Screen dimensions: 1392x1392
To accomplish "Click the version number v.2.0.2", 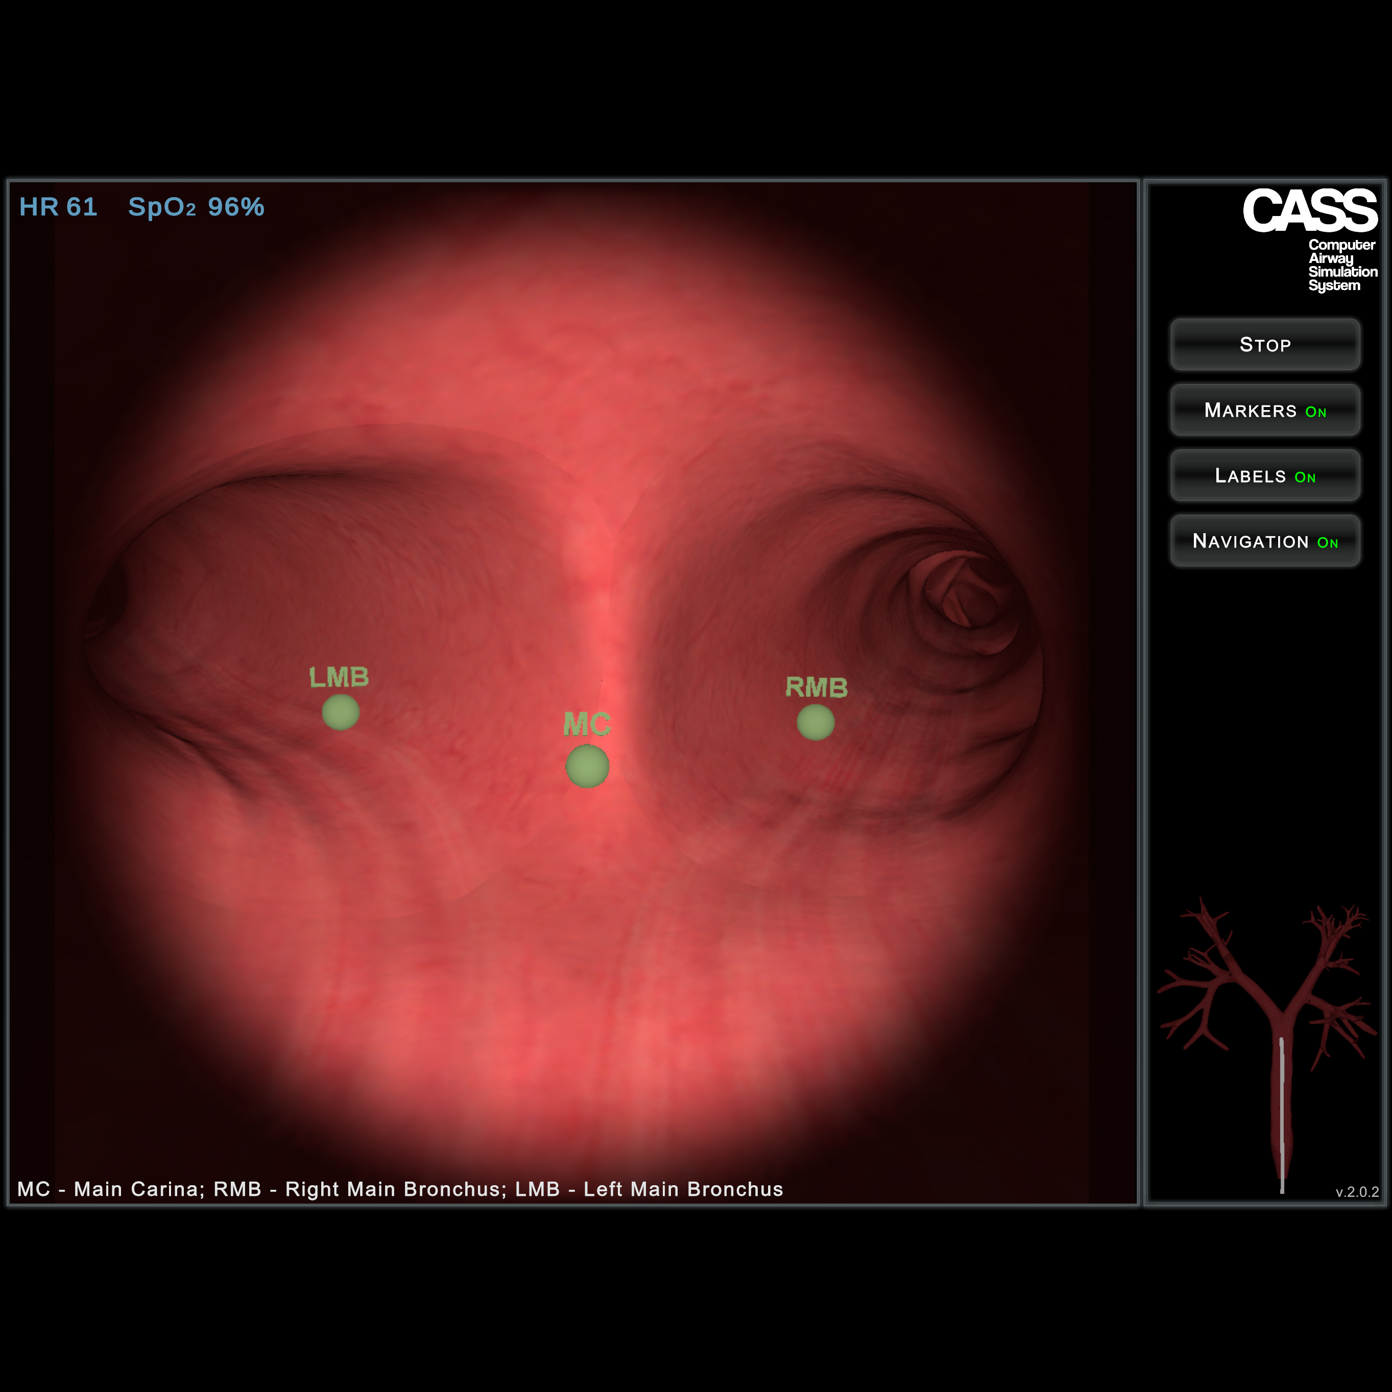I will (1357, 1192).
